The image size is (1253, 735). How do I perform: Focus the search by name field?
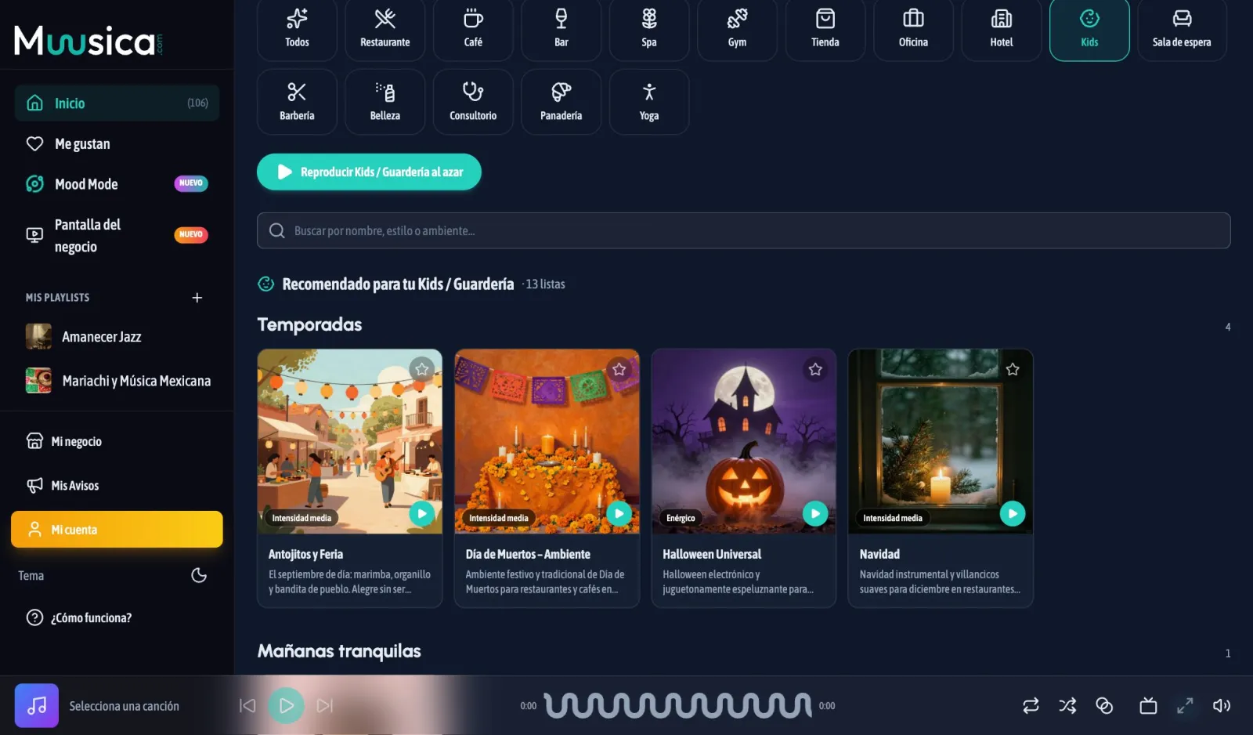(x=743, y=230)
